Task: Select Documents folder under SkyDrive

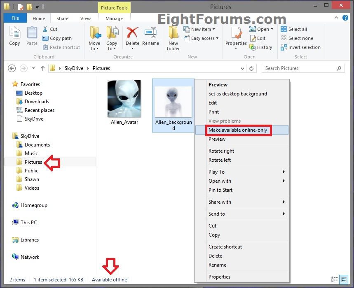Action: [x=37, y=145]
